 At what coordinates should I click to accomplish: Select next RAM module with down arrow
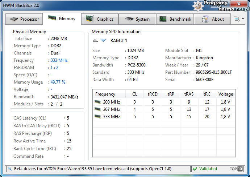tap(103, 41)
